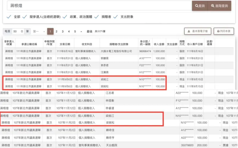Image resolution: width=238 pixels, height=148 pixels.
Task: Click the 參選公職名稱 column header
Action: (29, 44)
